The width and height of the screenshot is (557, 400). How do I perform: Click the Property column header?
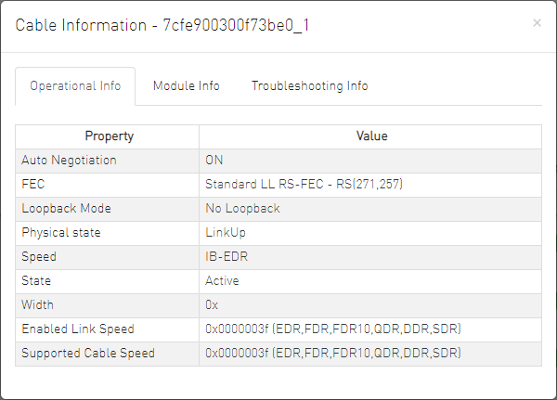tap(109, 136)
